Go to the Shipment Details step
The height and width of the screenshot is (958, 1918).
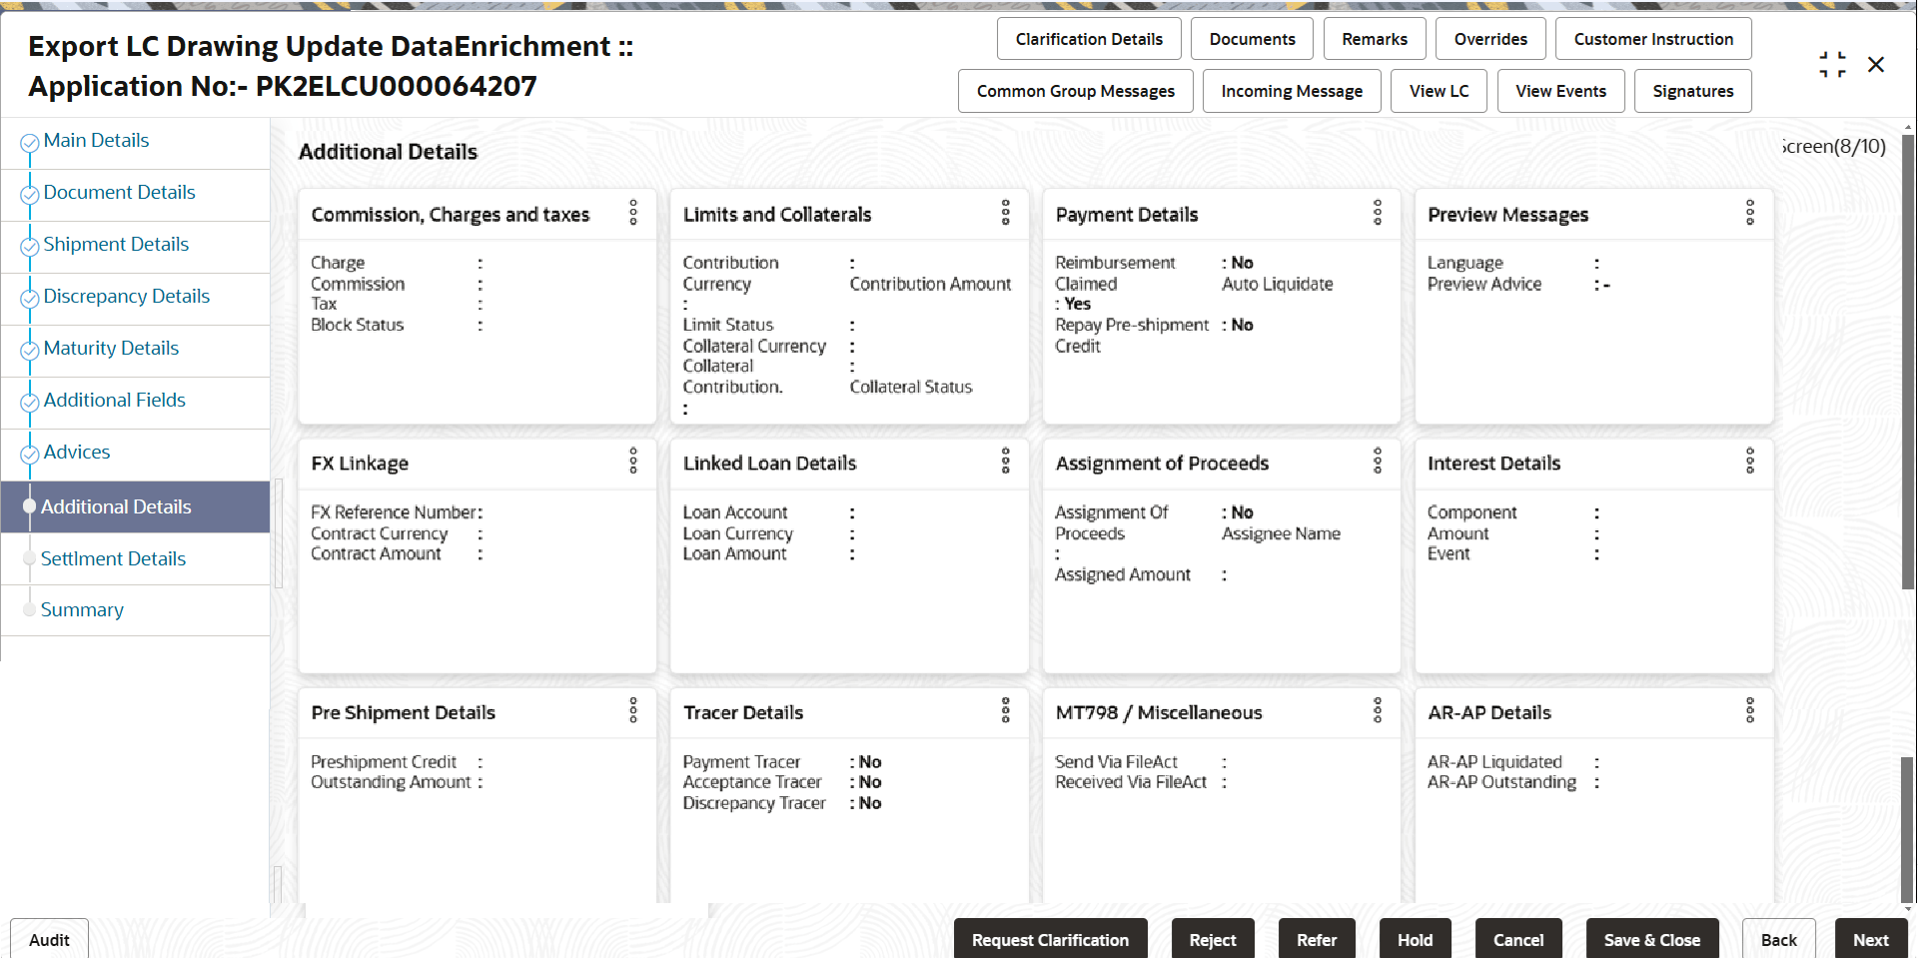[x=116, y=245]
